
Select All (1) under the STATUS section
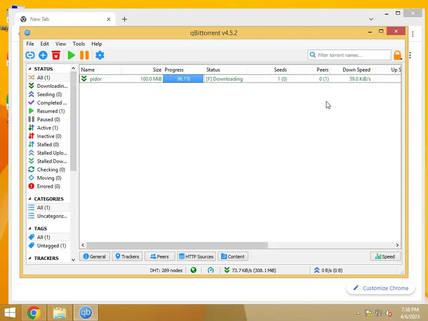click(x=48, y=77)
